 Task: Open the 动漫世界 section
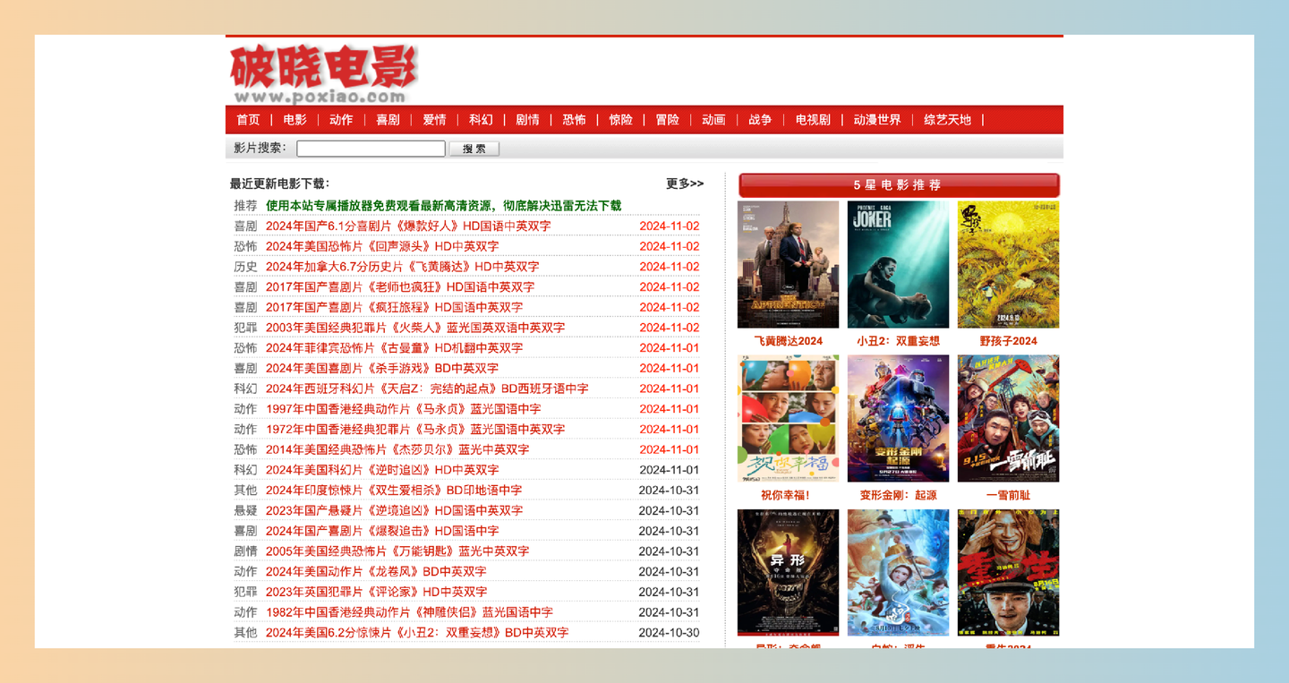877,119
